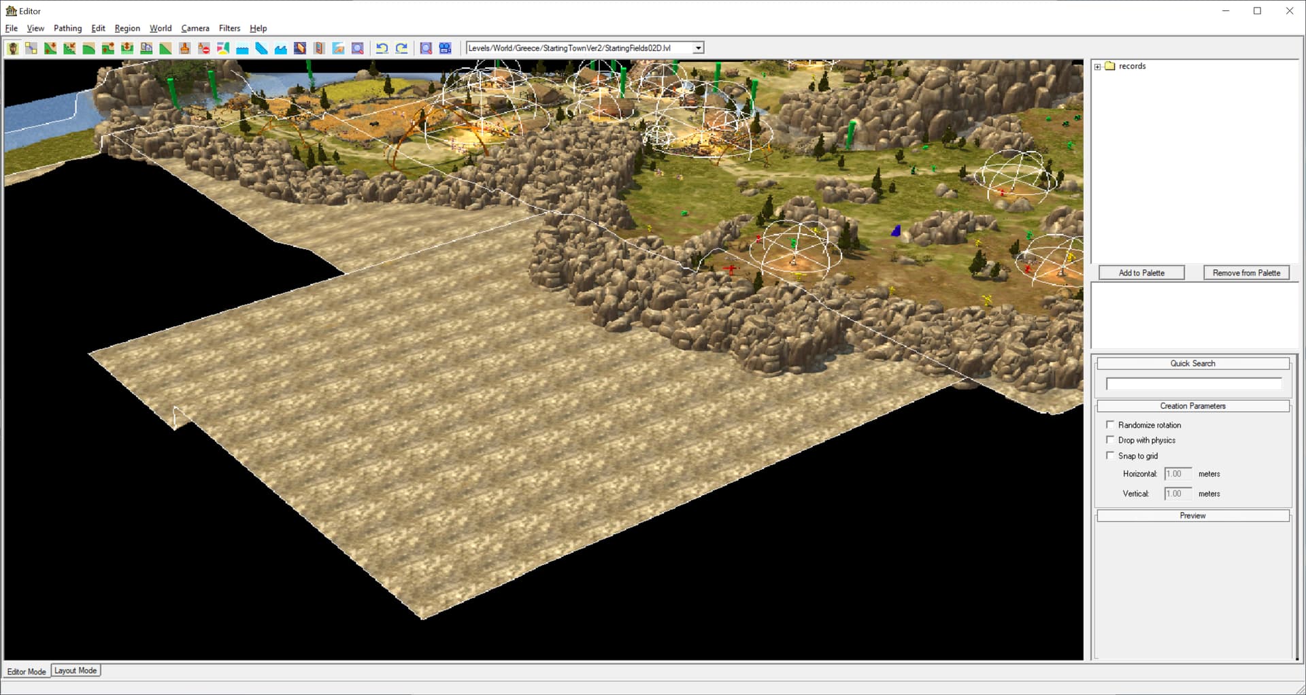Select the water waves tool icon
The height and width of the screenshot is (695, 1306).
tap(280, 48)
